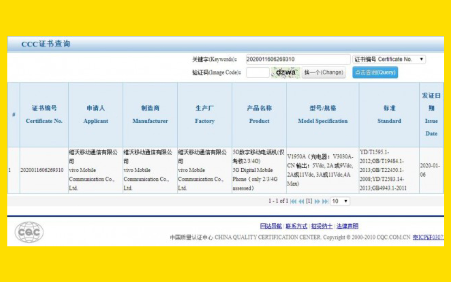Click the dzwa captcha image

(285, 72)
